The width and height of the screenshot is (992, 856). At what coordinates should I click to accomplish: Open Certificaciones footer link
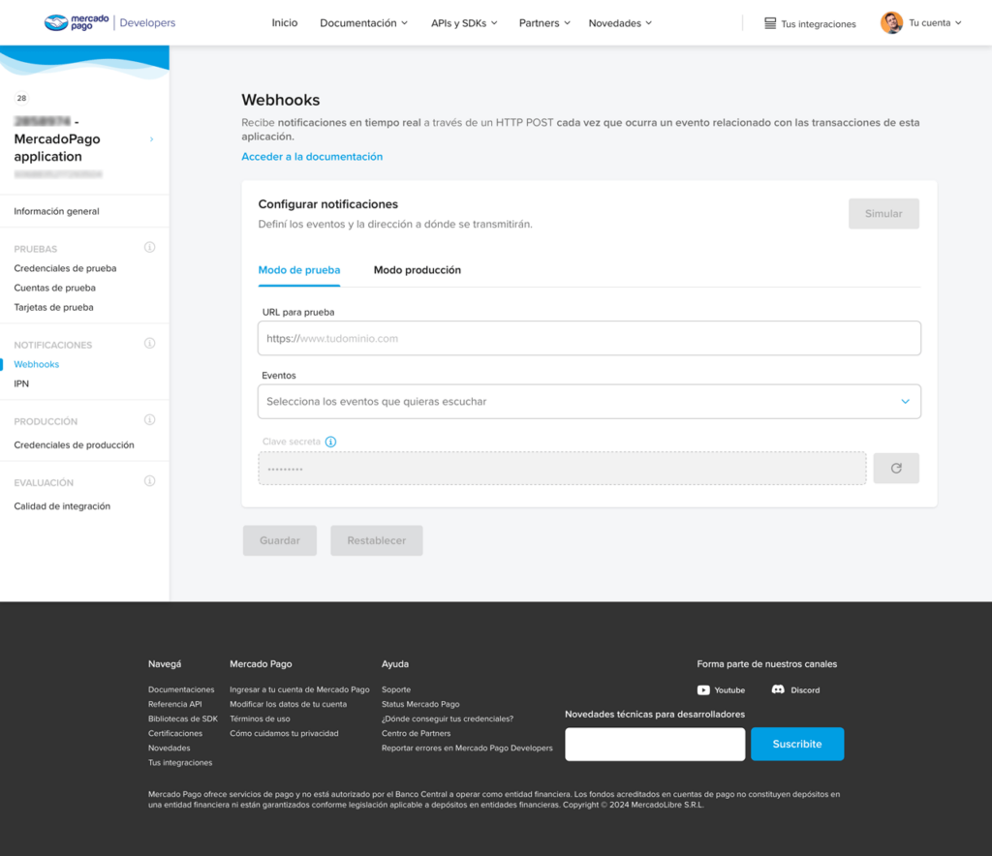point(175,733)
